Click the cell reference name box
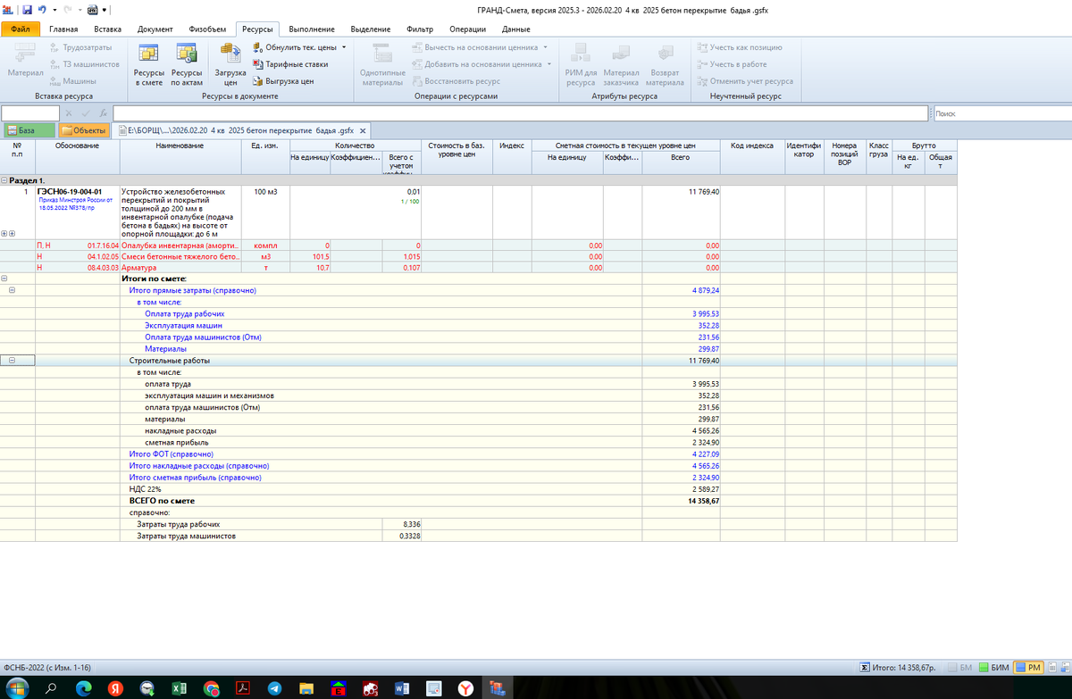This screenshot has height=699, width=1072. [30, 113]
